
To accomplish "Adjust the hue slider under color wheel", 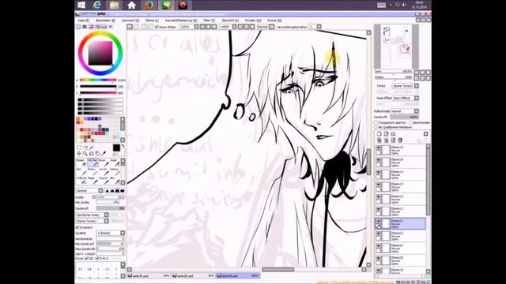I will click(98, 80).
